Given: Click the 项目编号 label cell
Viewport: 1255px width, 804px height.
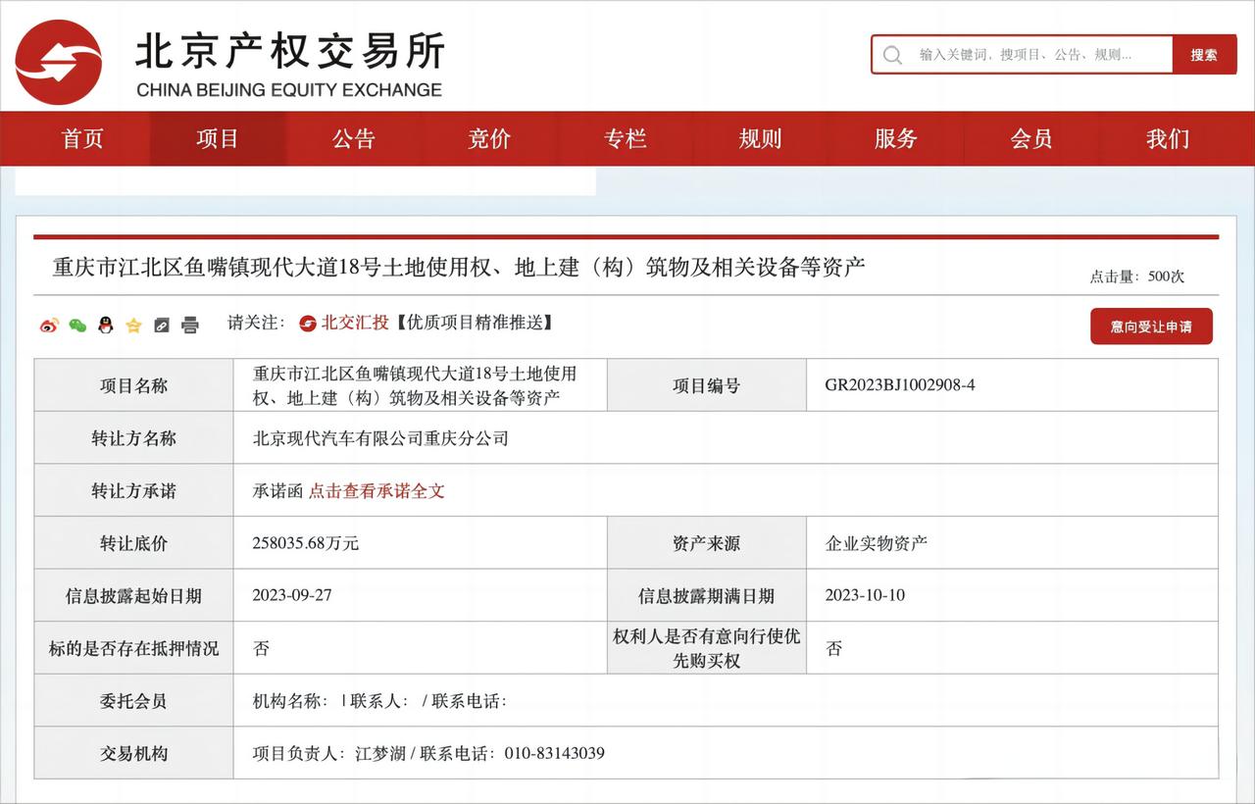Looking at the screenshot, I should (x=707, y=385).
